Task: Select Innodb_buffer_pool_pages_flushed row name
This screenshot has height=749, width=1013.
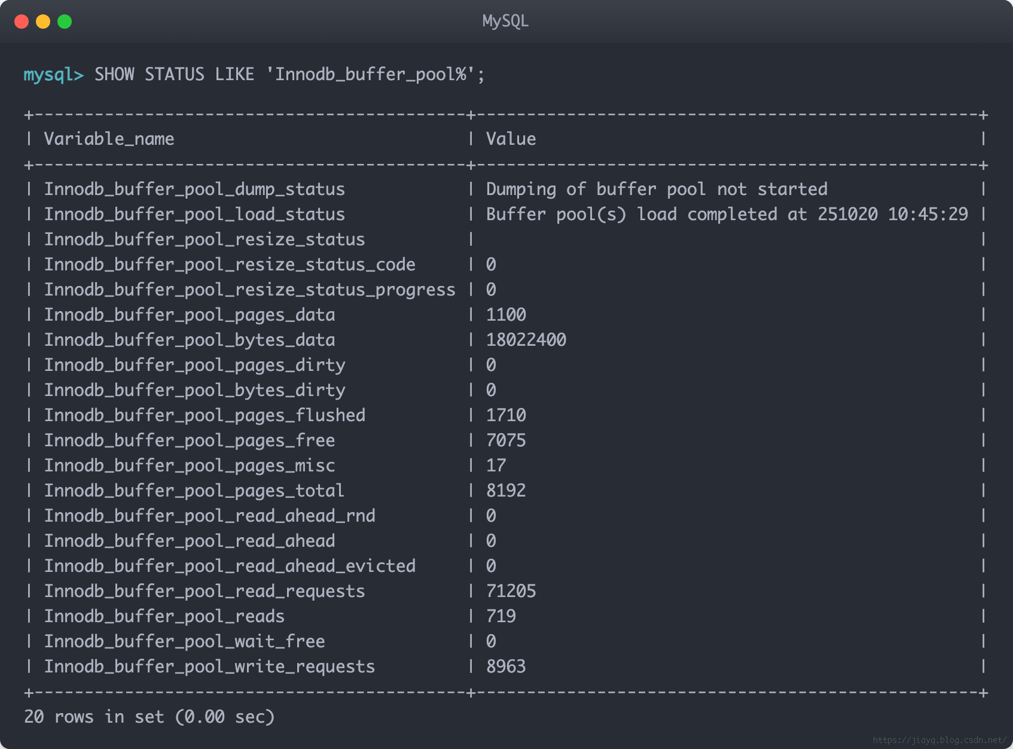Action: click(205, 416)
